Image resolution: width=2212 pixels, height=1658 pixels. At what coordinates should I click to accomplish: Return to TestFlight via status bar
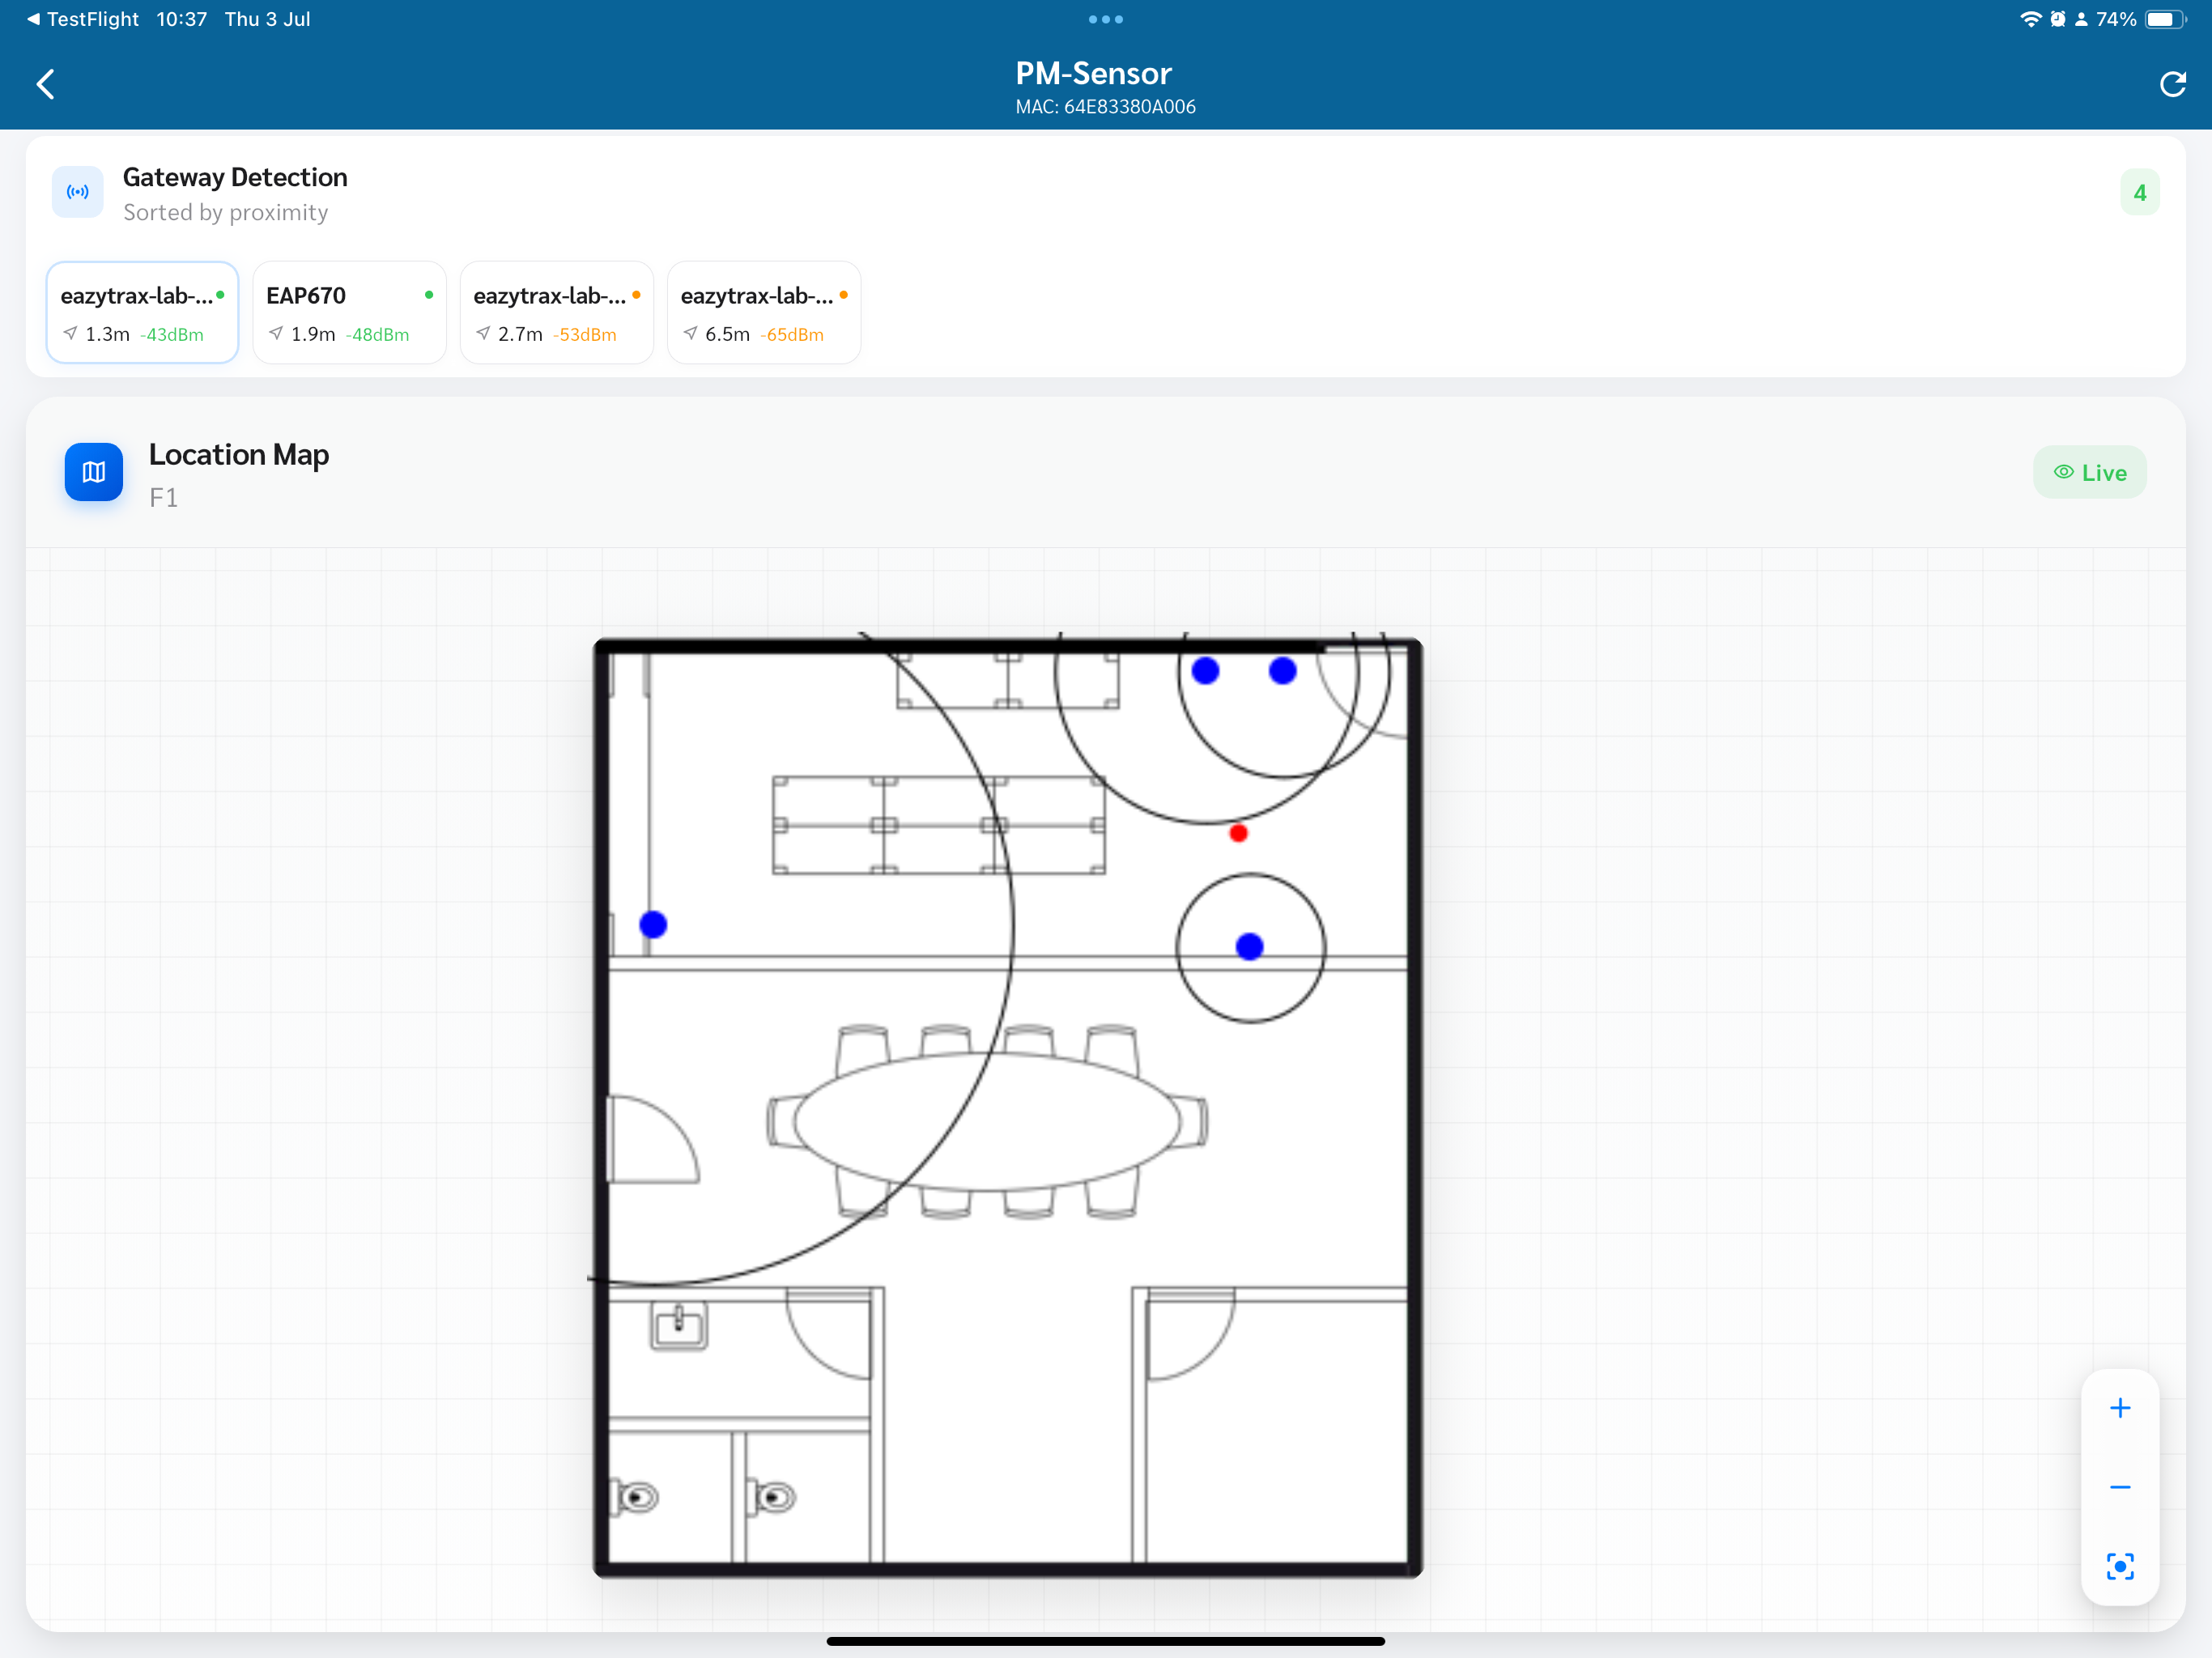tap(83, 19)
